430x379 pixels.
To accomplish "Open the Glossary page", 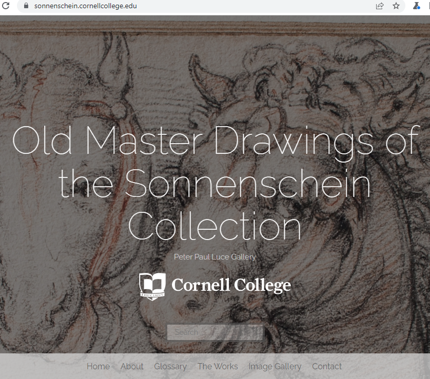I will (x=170, y=367).
